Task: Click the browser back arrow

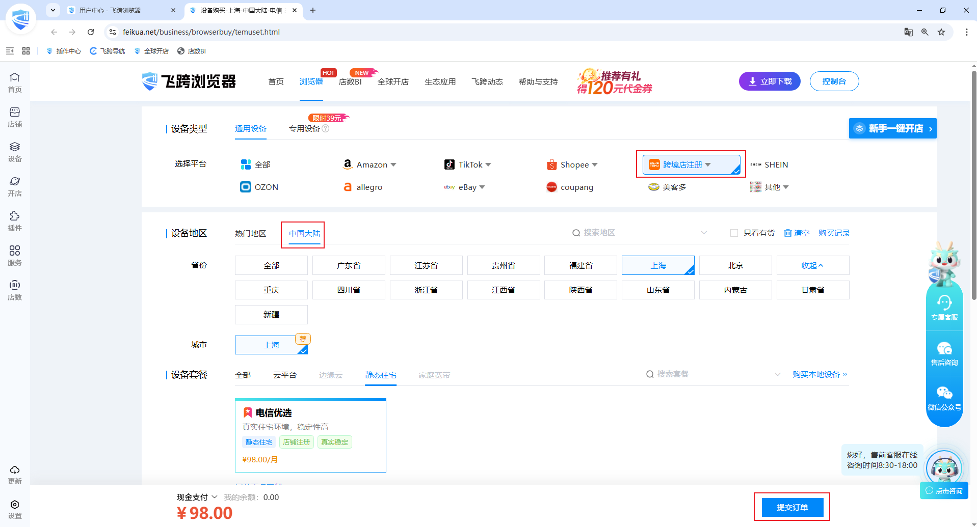Action: (x=54, y=32)
